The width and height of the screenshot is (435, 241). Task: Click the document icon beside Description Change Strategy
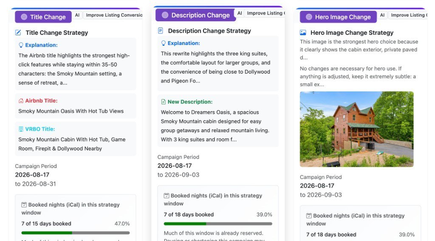[160, 31]
